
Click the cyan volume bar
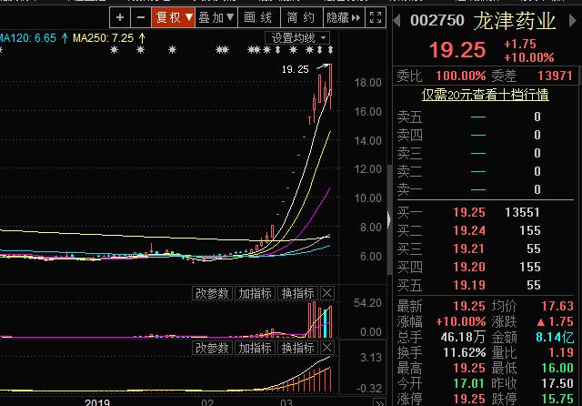(326, 323)
